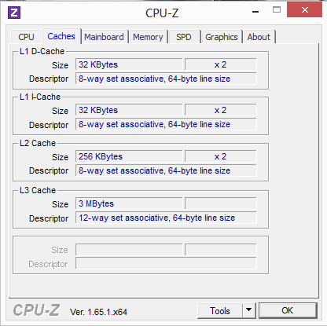Open the Tools dropdown arrow

(249, 310)
